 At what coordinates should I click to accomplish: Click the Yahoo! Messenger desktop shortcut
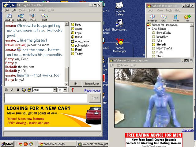(x=119, y=46)
